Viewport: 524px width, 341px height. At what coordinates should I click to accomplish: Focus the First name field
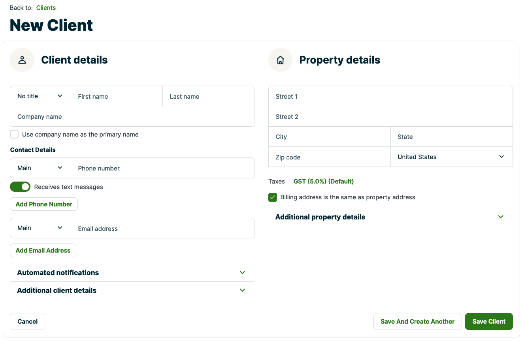point(117,97)
